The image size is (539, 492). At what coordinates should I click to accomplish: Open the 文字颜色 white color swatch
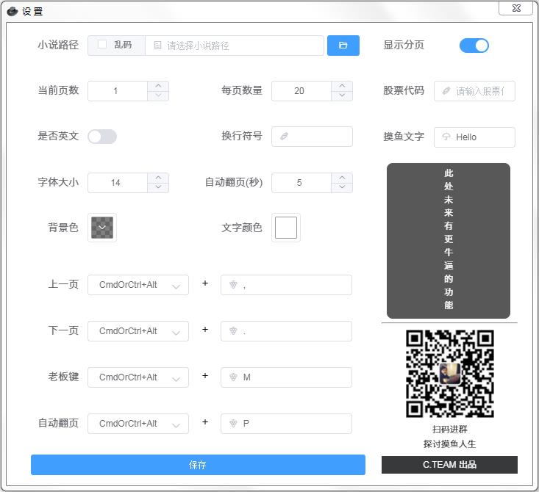click(286, 228)
